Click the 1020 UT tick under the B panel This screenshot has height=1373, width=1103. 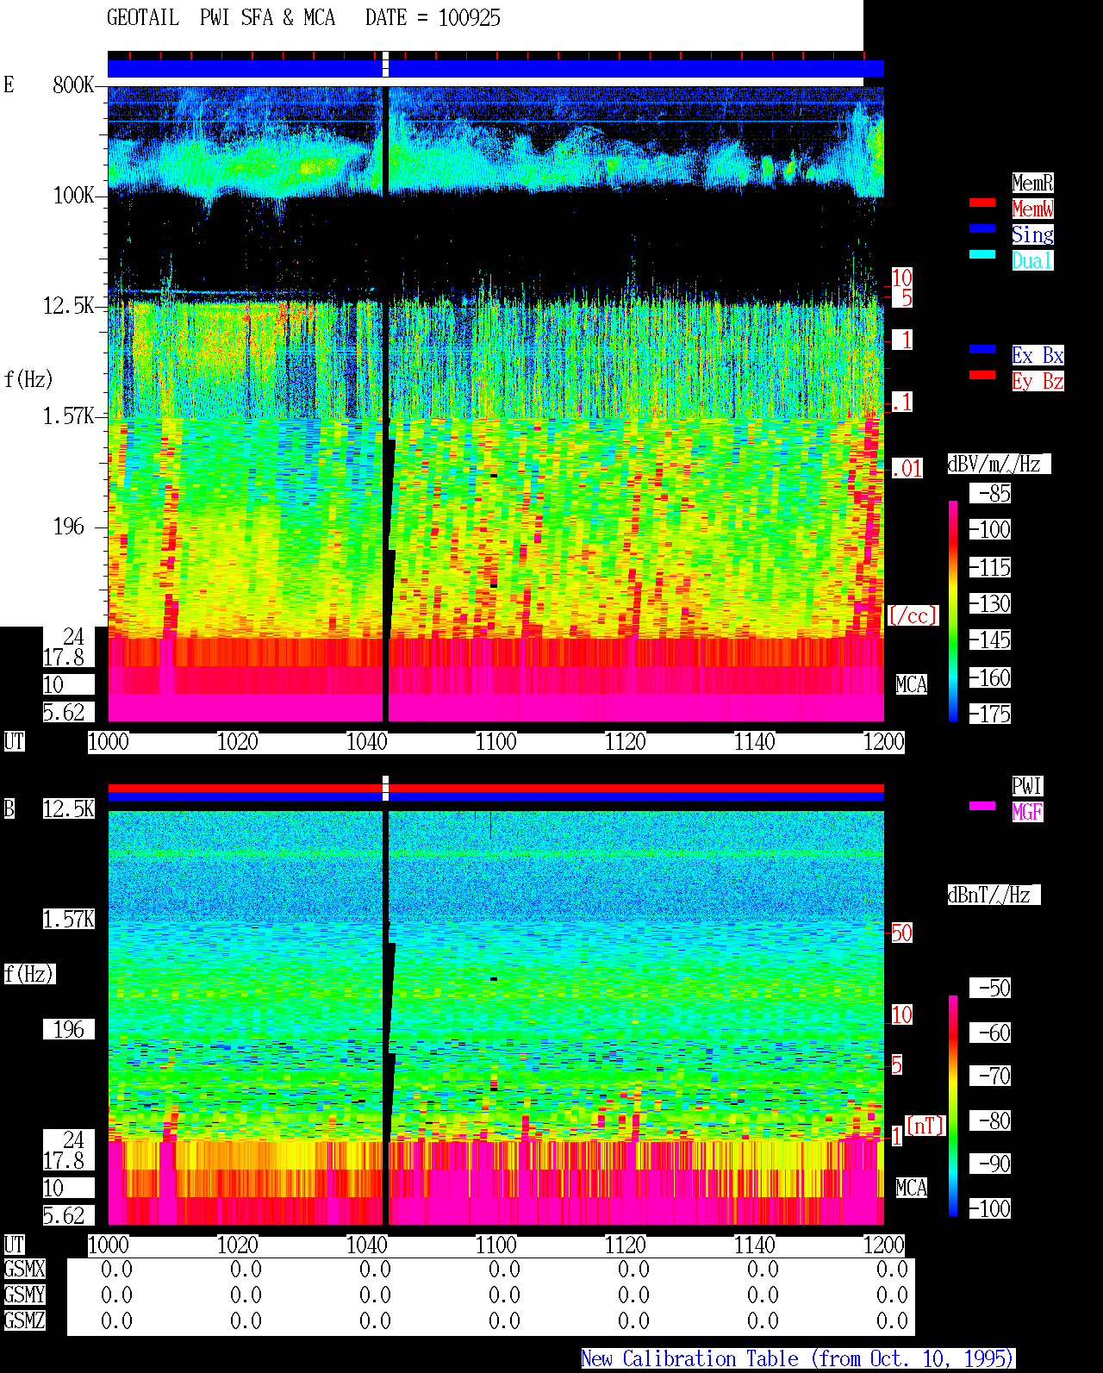238,1245
